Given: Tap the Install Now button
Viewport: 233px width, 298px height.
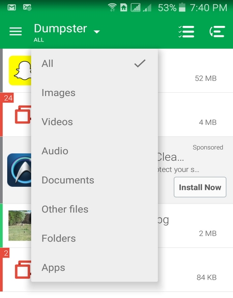Looking at the screenshot, I should (200, 187).
